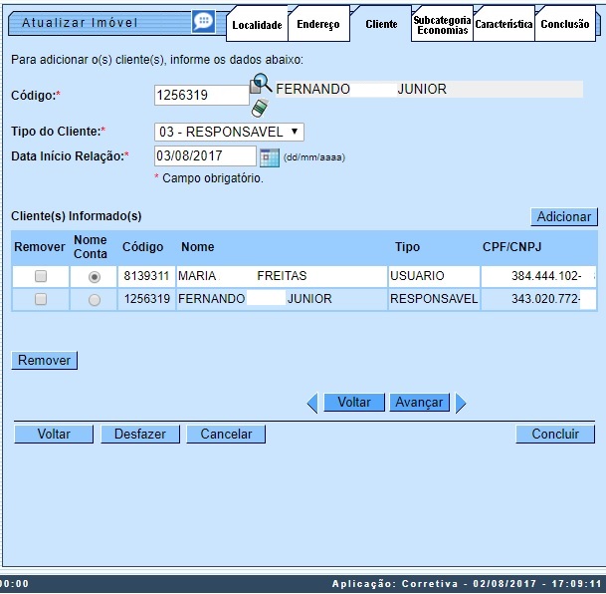Click the help speech bubble icon
This screenshot has height=594, width=606.
pos(203,22)
